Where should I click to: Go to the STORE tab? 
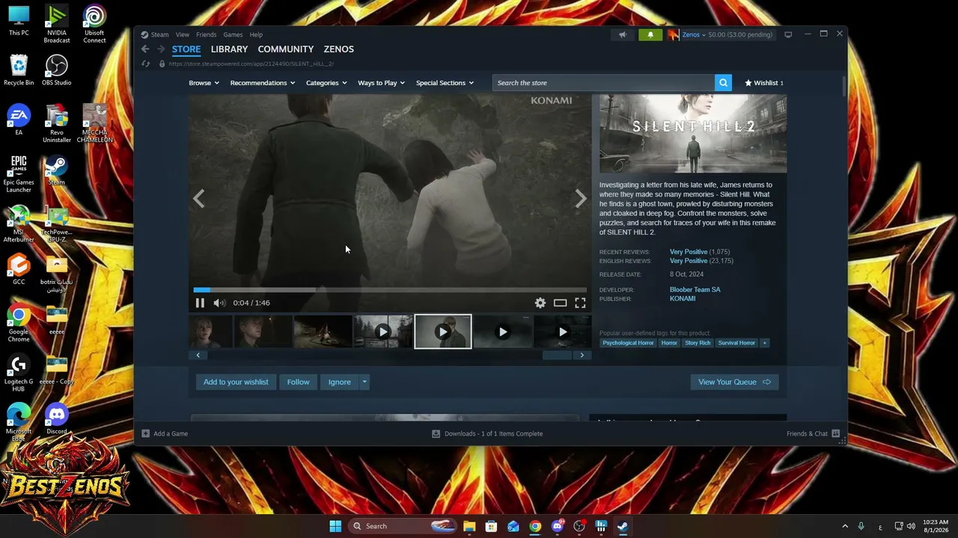tap(186, 49)
